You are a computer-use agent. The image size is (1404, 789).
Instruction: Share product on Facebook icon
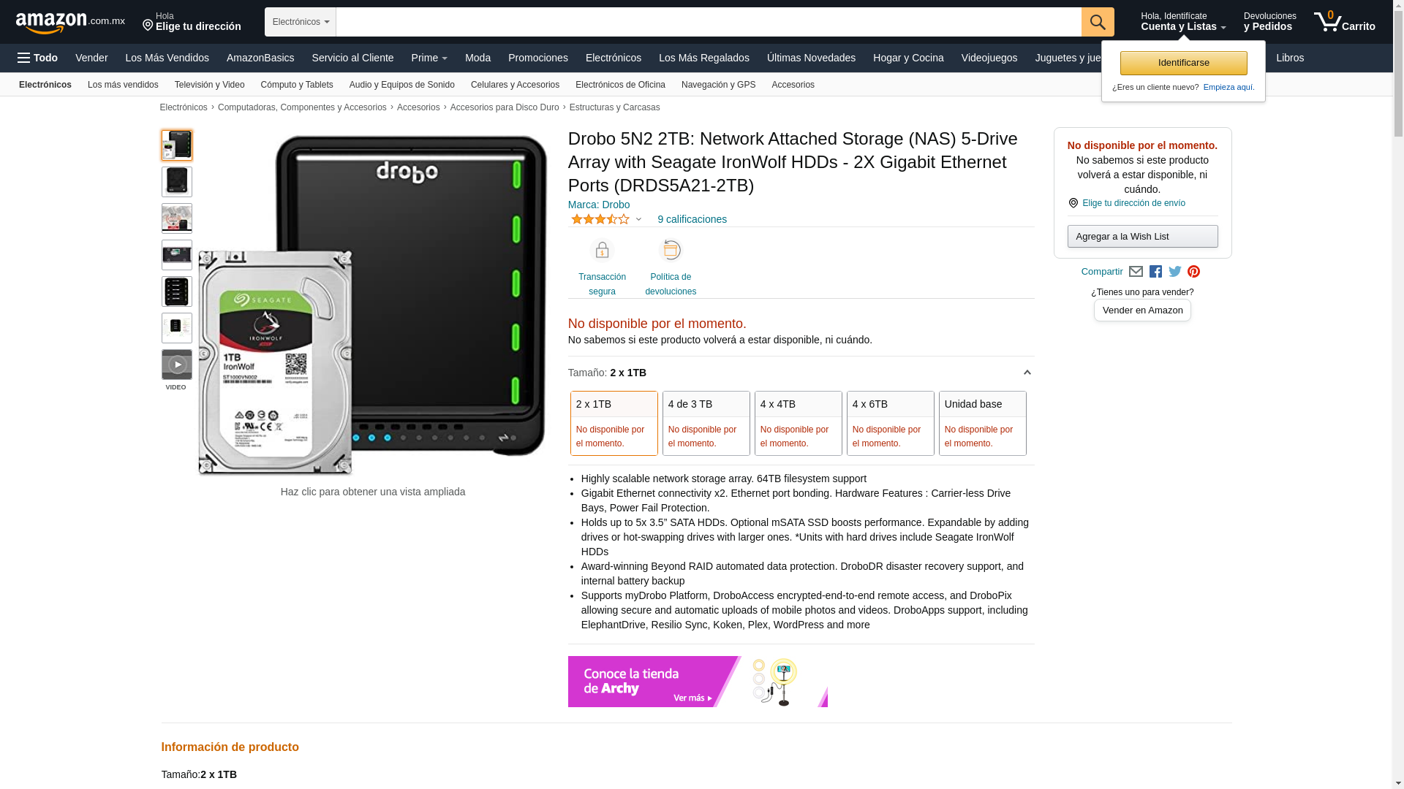click(x=1155, y=272)
